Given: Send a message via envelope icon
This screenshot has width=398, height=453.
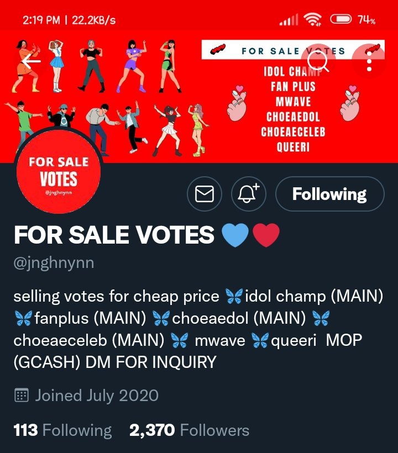Looking at the screenshot, I should click(205, 193).
